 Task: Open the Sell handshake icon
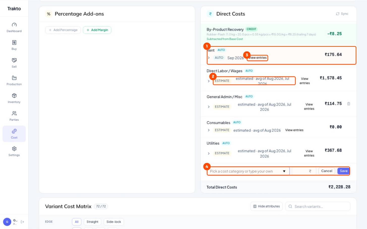(14, 60)
